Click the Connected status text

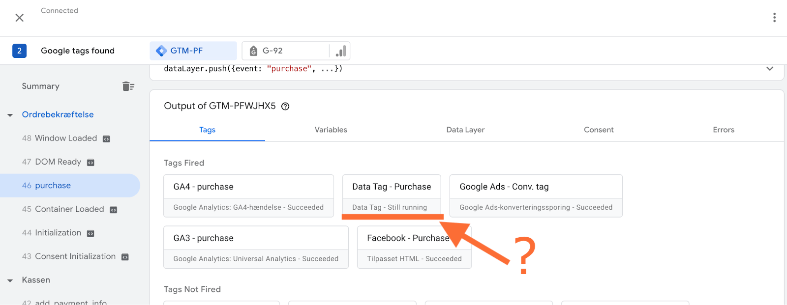[x=60, y=11]
